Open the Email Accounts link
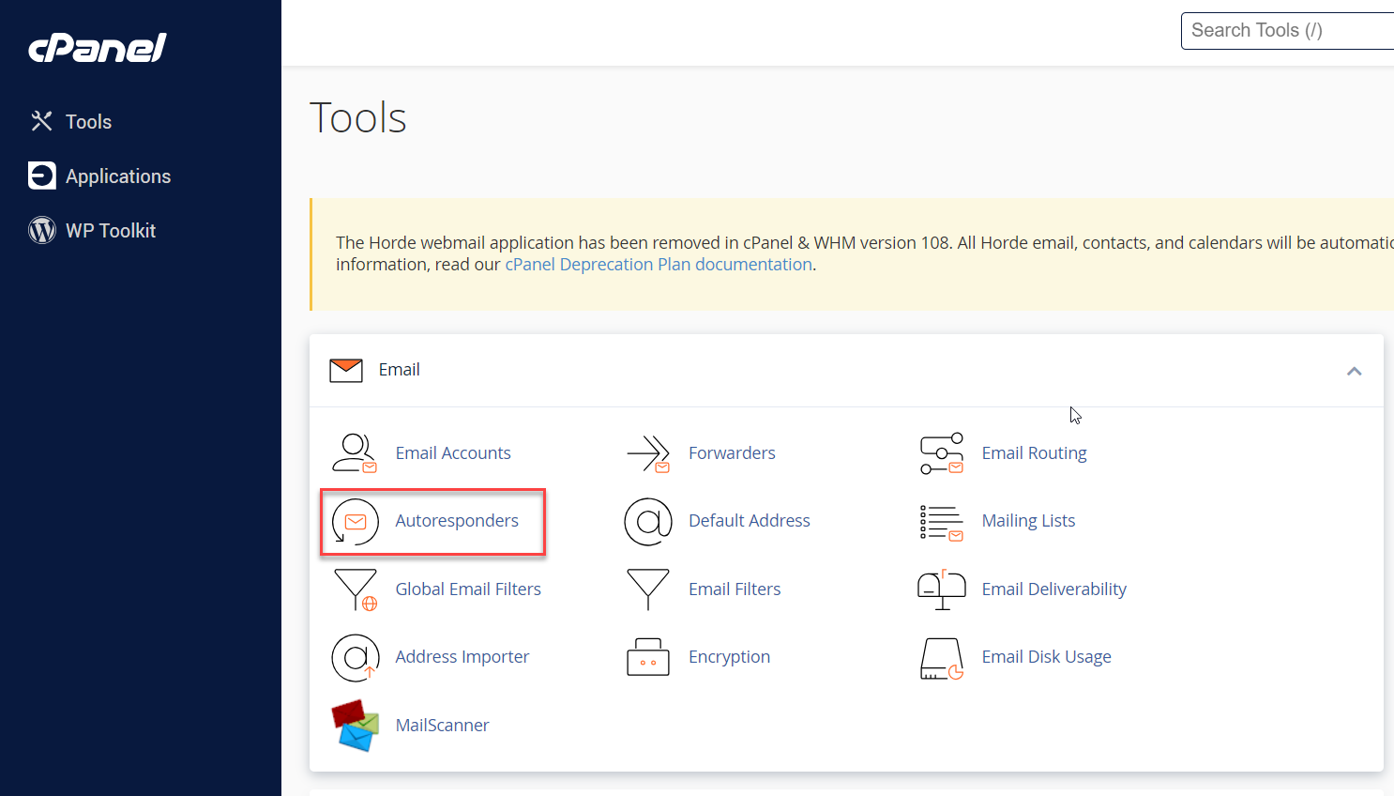Image resolution: width=1394 pixels, height=796 pixels. (453, 453)
